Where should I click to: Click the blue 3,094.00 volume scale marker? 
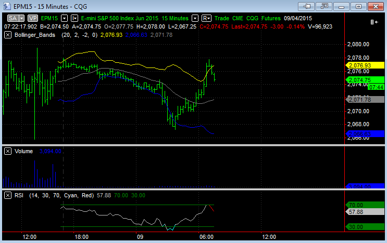tap(365, 186)
